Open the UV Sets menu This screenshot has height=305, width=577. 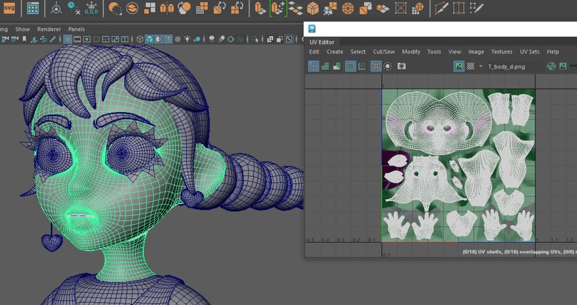[530, 52]
